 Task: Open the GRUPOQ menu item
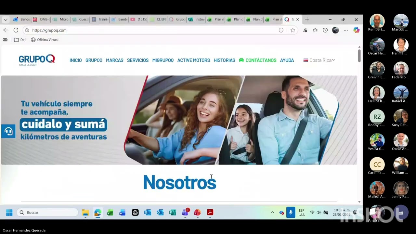(x=94, y=60)
